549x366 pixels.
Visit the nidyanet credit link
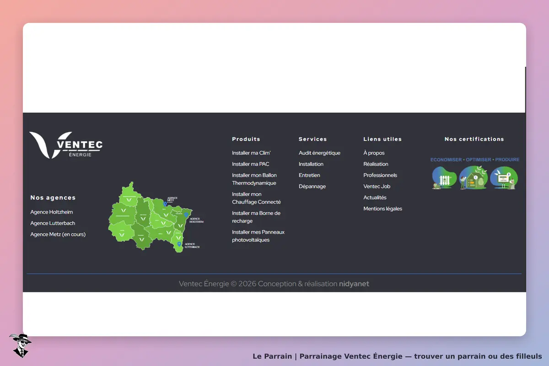[x=354, y=284]
